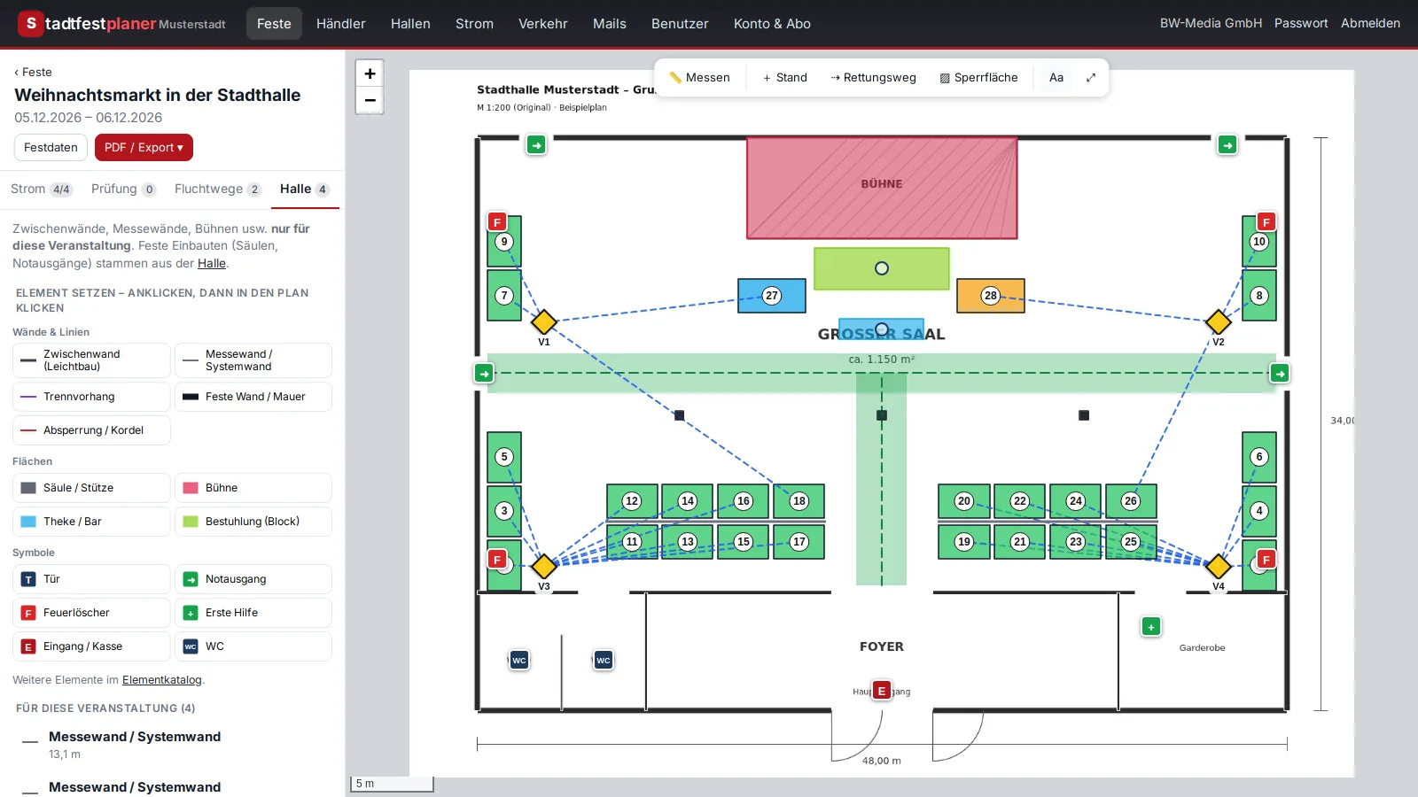Go back via the Feste breadcrumb

[x=33, y=73]
